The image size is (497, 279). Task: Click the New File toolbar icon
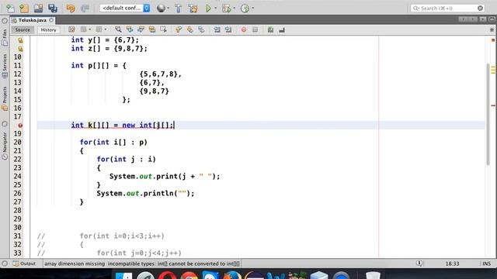(10, 9)
